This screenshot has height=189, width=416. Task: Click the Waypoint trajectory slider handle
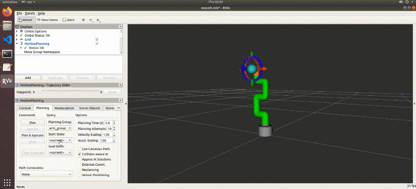40,91
